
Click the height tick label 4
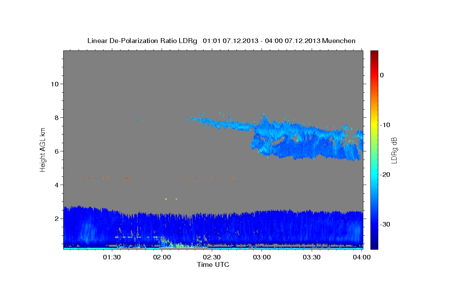coord(57,185)
